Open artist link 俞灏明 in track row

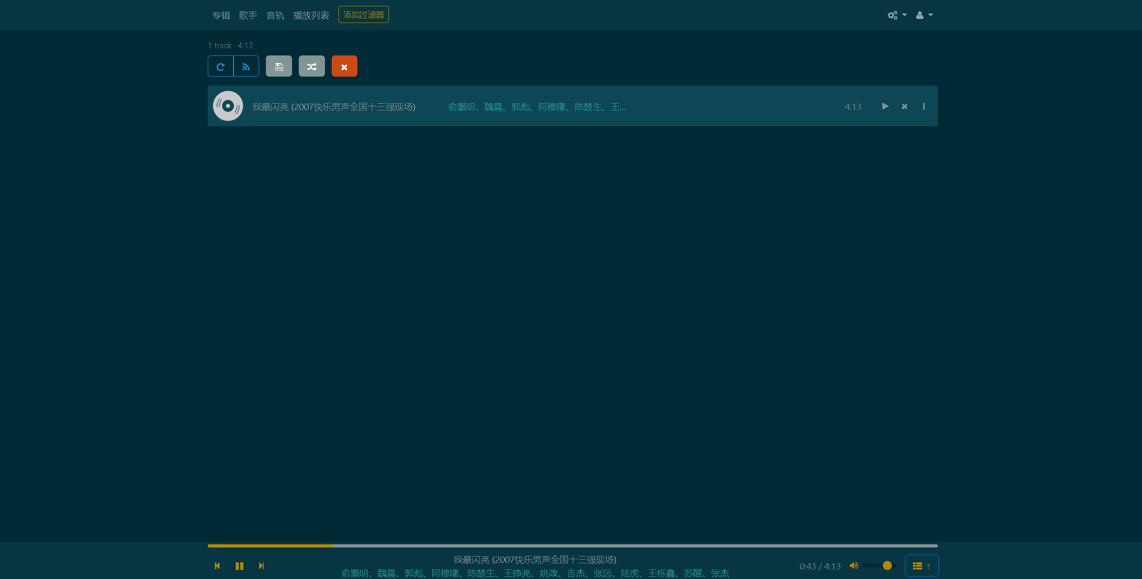point(461,107)
